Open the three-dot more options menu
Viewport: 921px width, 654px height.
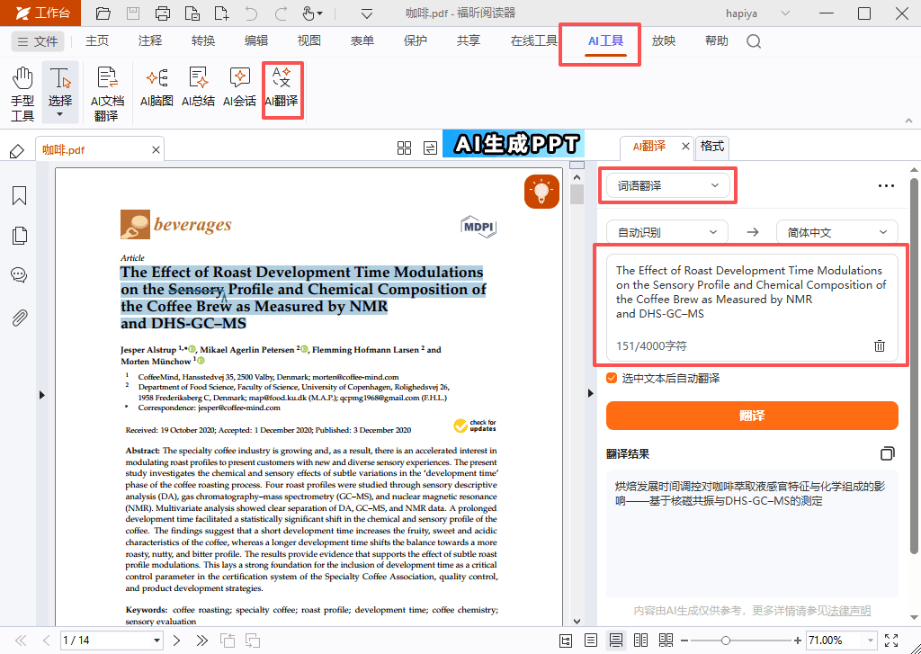point(886,185)
